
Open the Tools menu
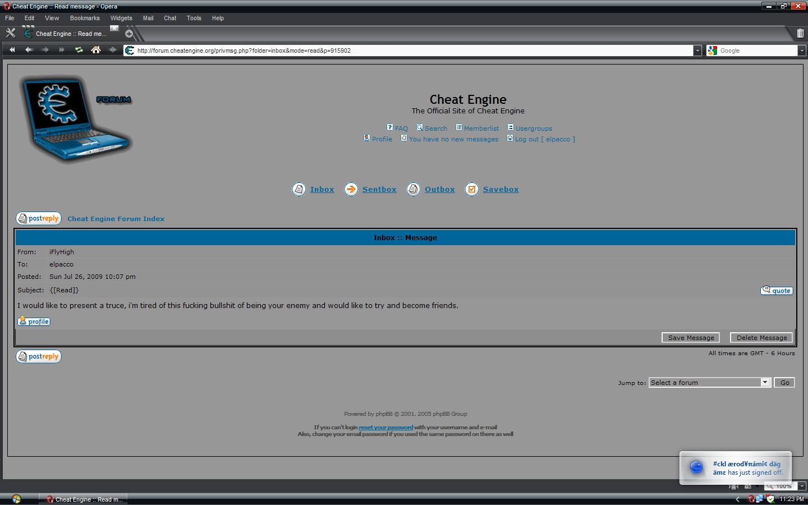coord(194,18)
